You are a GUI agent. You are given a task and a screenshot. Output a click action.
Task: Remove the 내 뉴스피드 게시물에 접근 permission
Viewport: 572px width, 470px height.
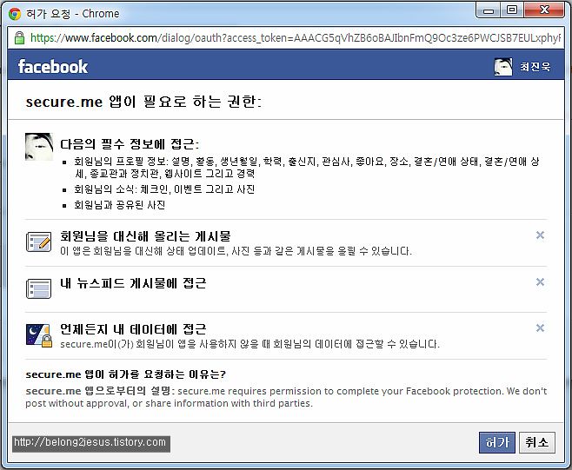point(540,281)
